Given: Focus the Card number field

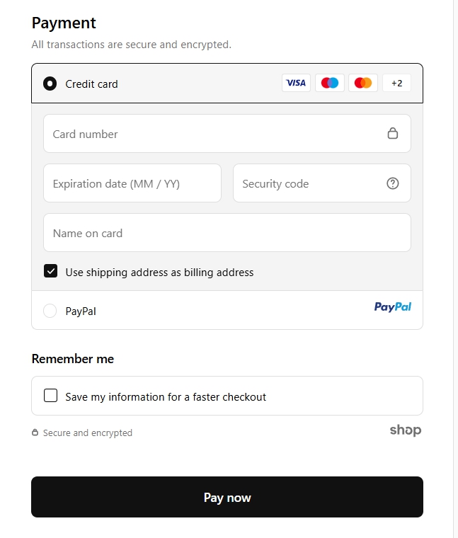Looking at the screenshot, I should (212, 134).
